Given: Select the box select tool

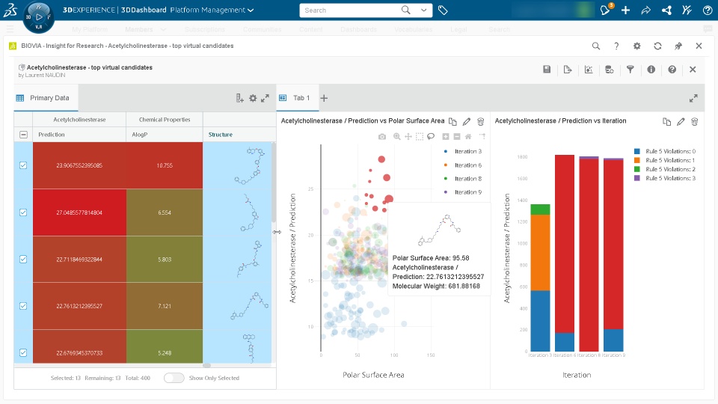Looking at the screenshot, I should point(420,136).
